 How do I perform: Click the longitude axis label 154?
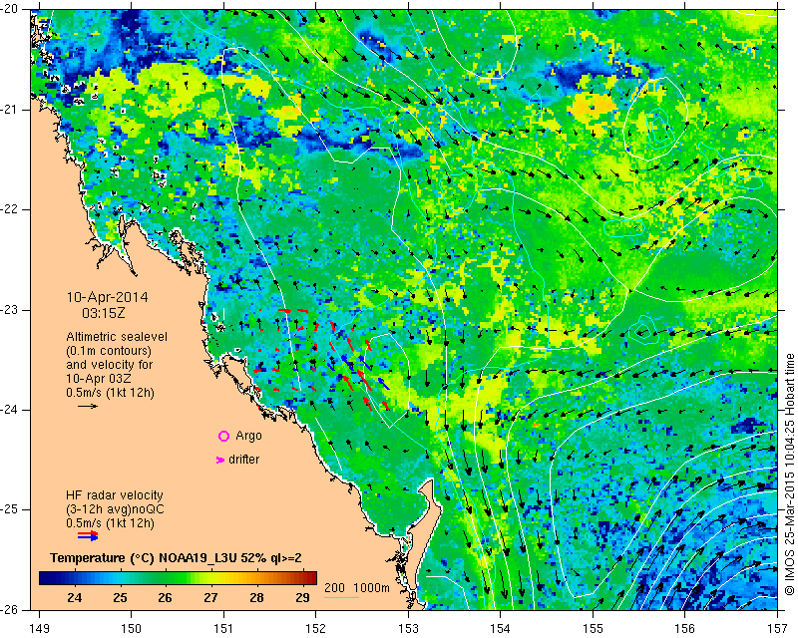[x=501, y=629]
